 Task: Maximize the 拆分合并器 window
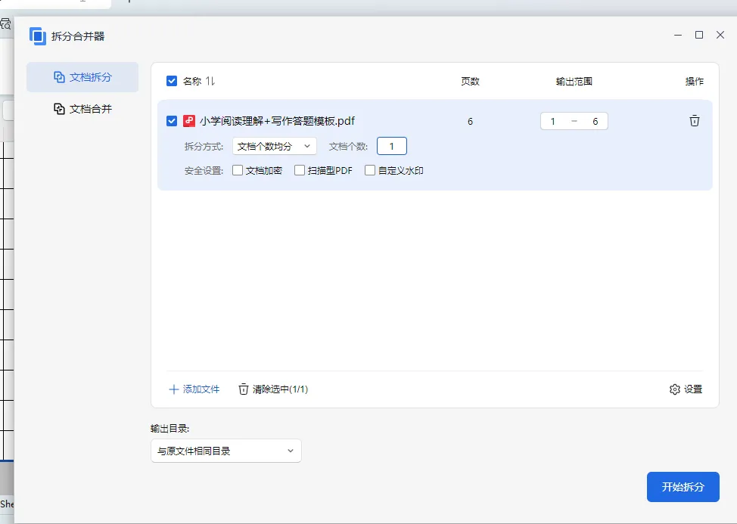click(699, 36)
